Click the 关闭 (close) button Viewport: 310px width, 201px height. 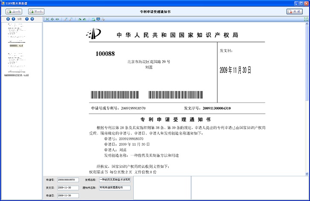295,11
